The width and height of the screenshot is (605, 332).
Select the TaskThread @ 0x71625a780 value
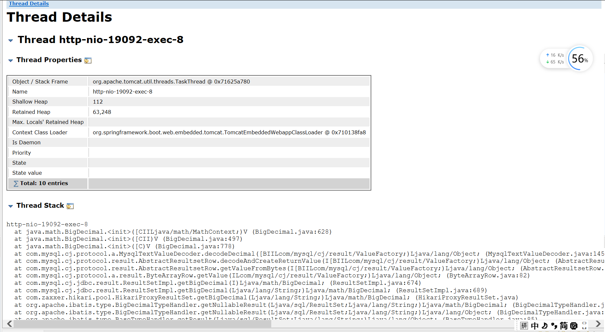tap(171, 82)
